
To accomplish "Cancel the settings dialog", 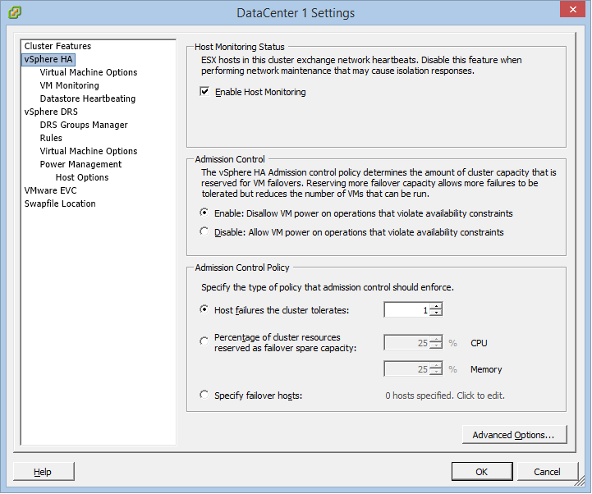I will (547, 472).
